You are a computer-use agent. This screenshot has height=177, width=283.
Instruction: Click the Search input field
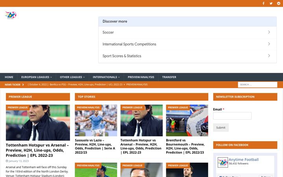point(257,85)
